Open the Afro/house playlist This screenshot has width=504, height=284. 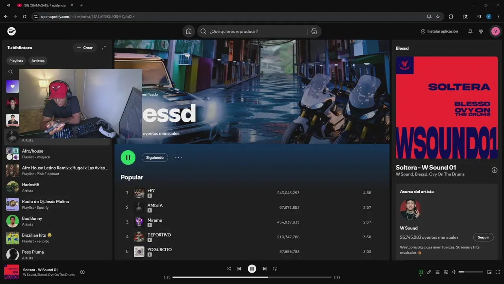(57, 154)
